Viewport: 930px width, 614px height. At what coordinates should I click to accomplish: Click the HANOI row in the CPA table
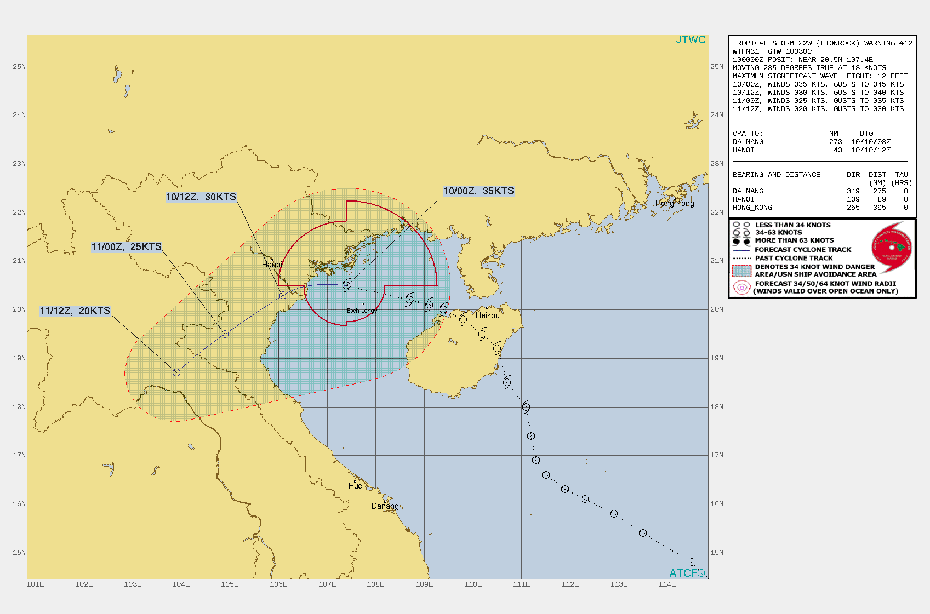(812, 150)
